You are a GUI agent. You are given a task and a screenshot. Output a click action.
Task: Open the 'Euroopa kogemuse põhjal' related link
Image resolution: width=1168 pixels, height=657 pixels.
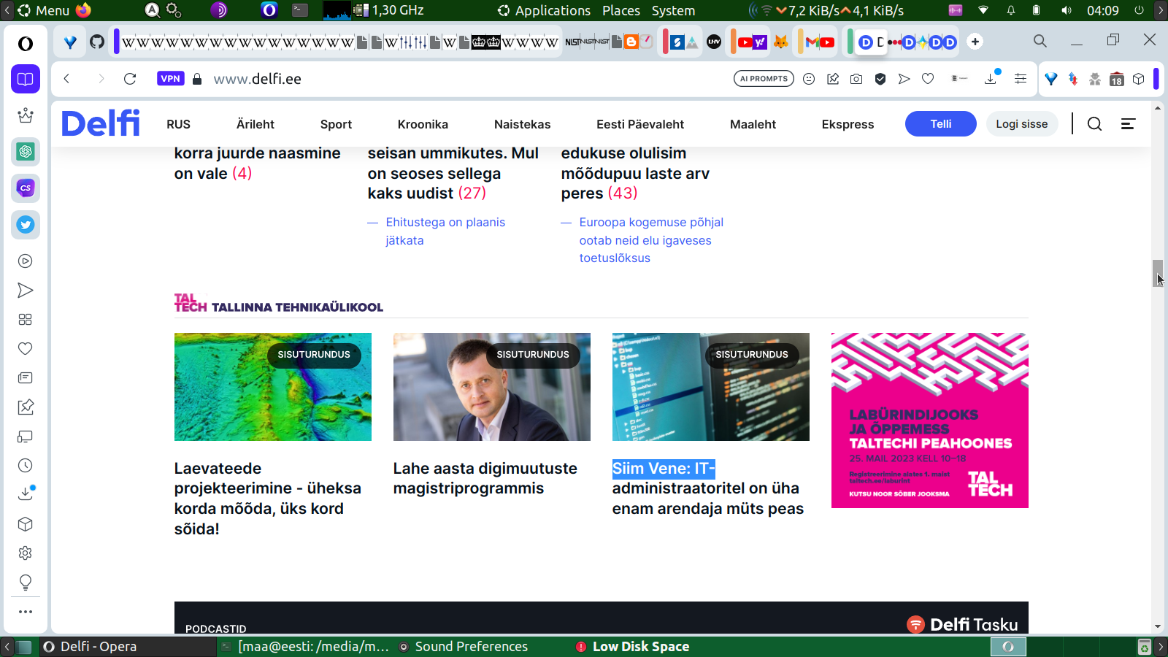click(x=651, y=240)
